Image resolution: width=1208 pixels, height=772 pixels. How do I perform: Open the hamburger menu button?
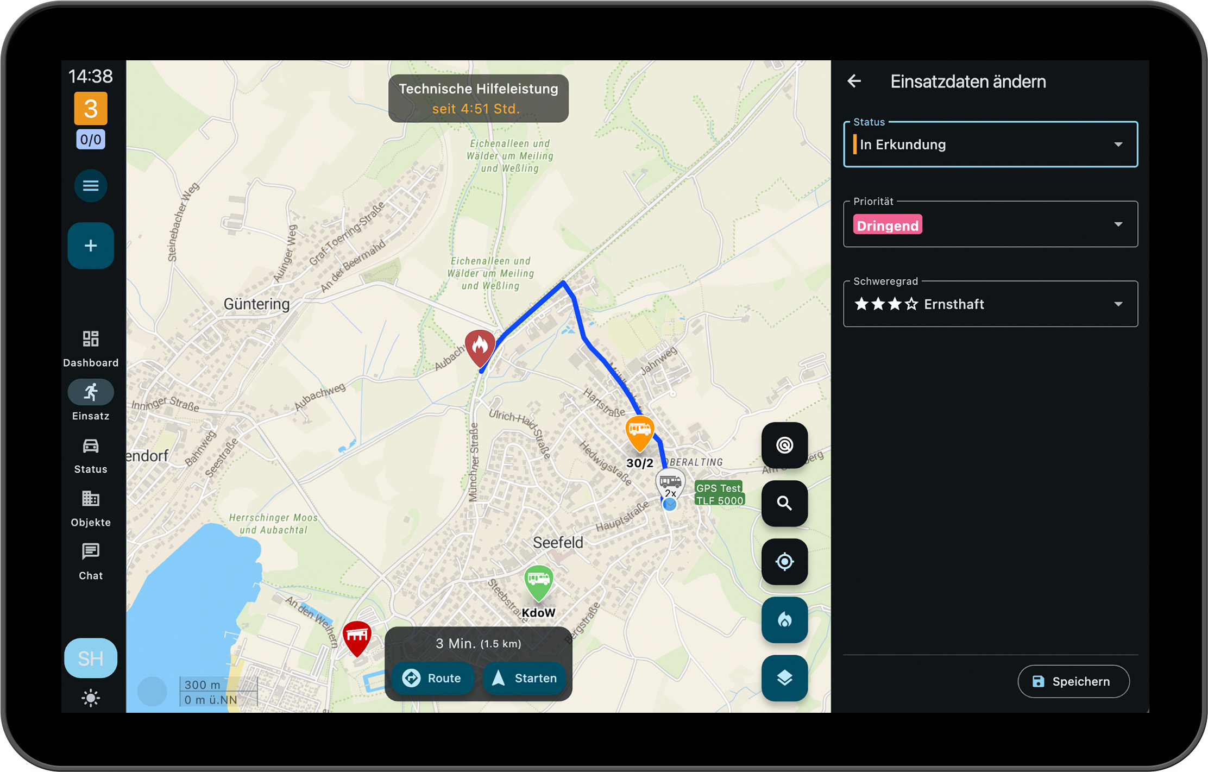(x=90, y=186)
